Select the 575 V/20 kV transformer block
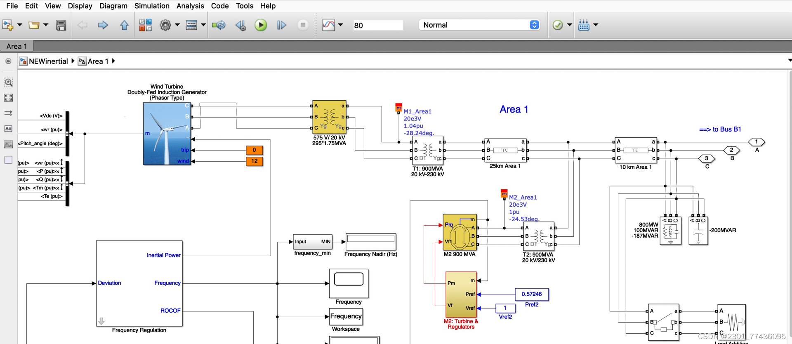 (x=329, y=117)
